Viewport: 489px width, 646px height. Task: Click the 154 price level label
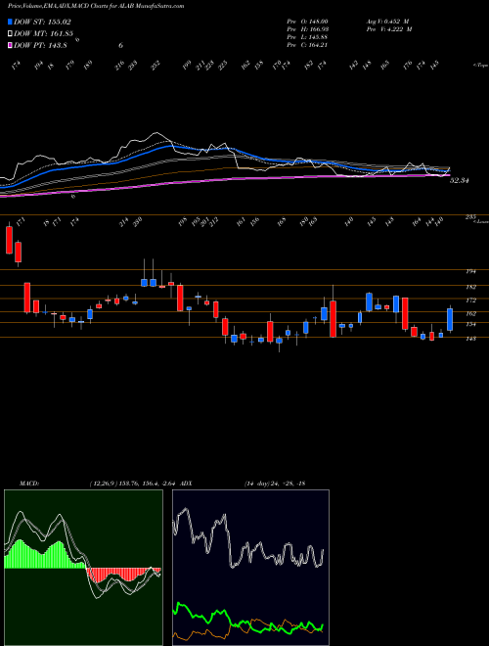(x=471, y=324)
